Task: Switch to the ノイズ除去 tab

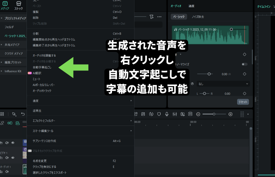Action: (198, 17)
